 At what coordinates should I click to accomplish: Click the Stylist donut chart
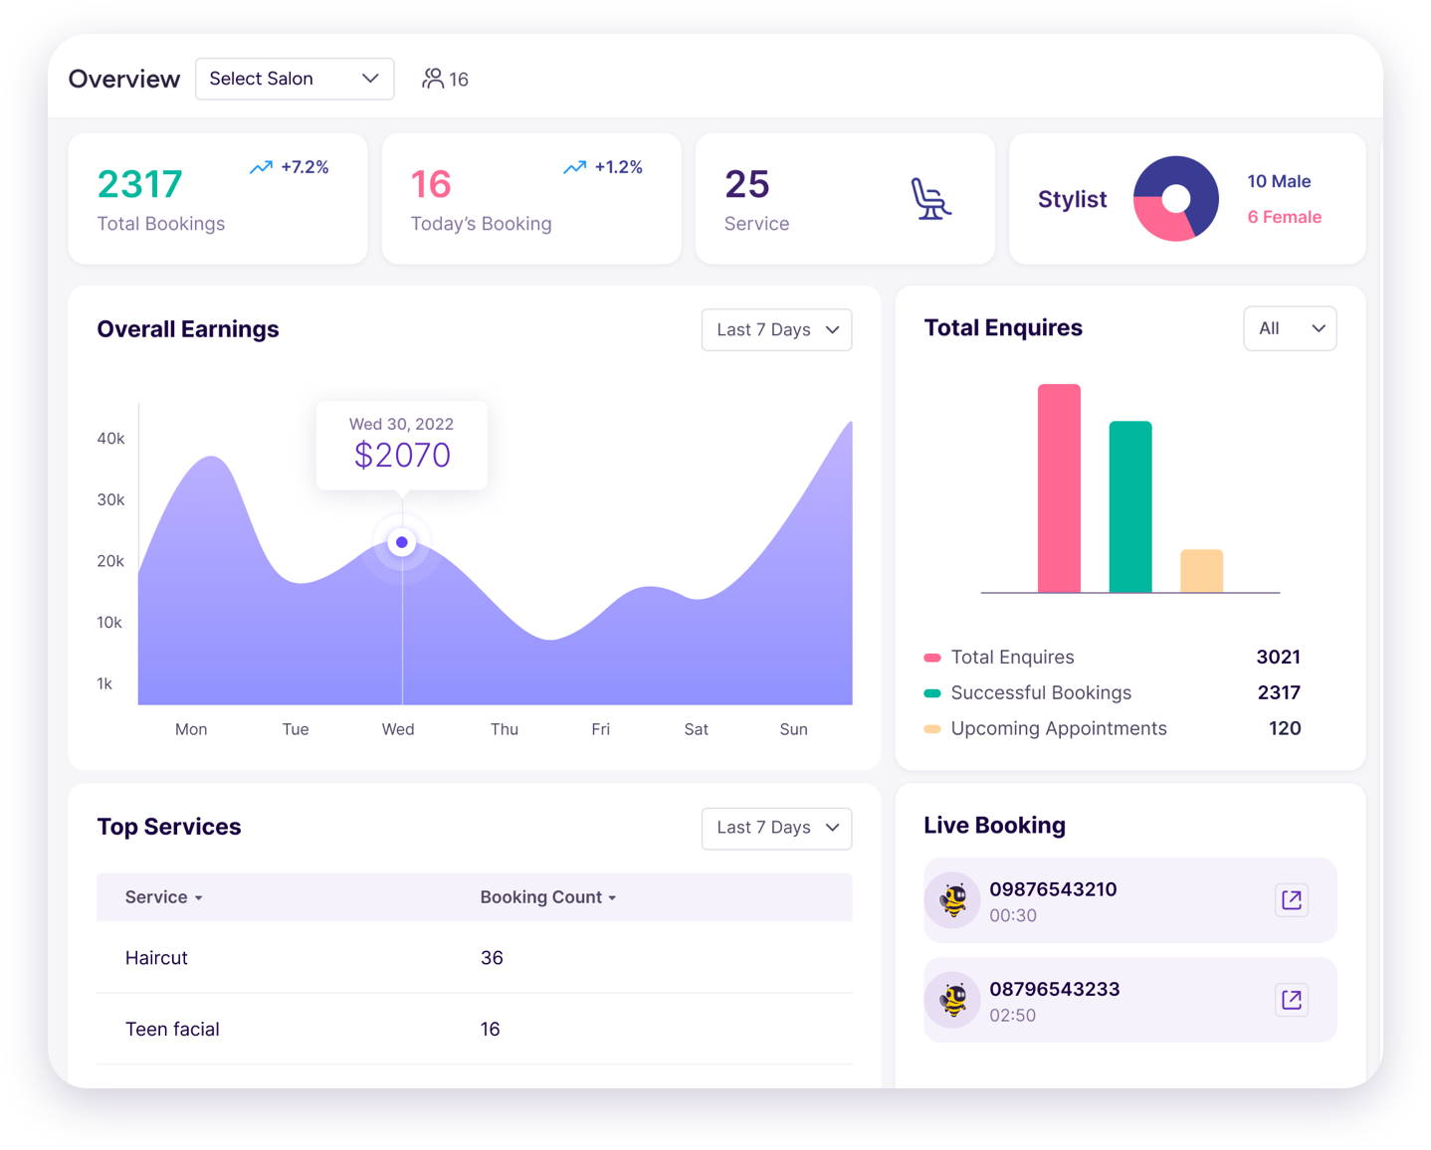click(x=1176, y=199)
